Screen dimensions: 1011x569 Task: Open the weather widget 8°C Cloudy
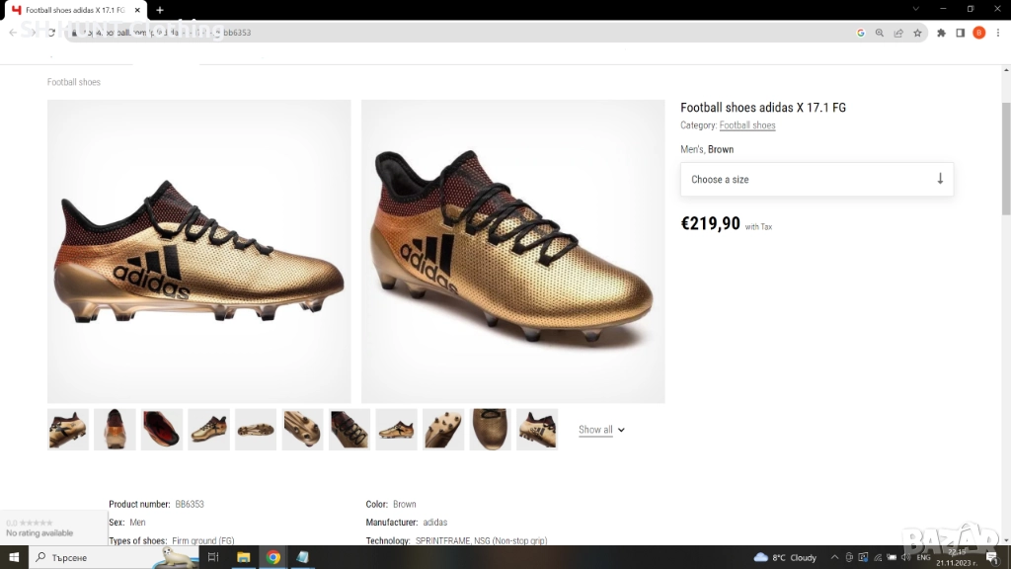click(785, 557)
